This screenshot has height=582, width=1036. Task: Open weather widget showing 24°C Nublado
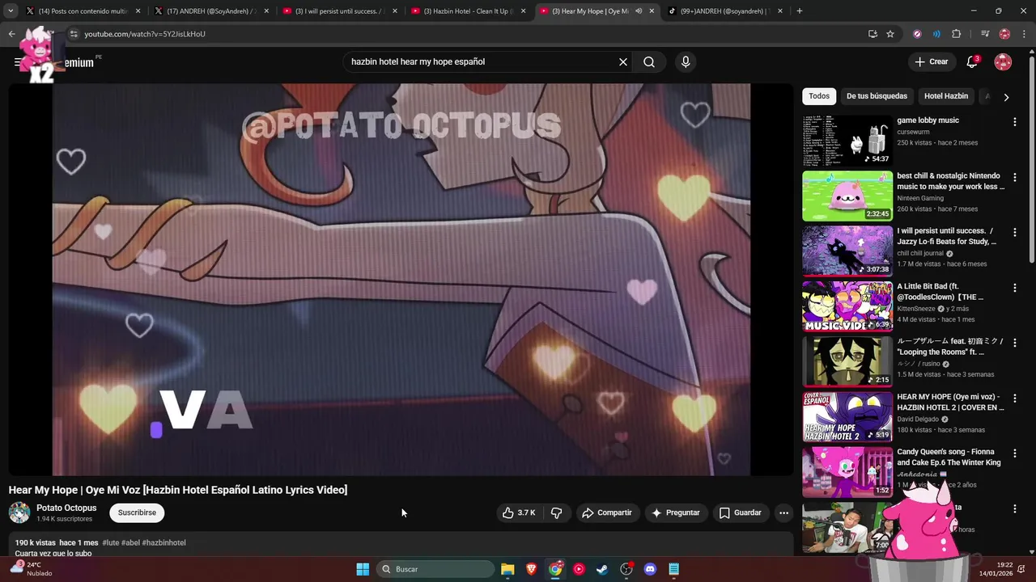click(31, 569)
